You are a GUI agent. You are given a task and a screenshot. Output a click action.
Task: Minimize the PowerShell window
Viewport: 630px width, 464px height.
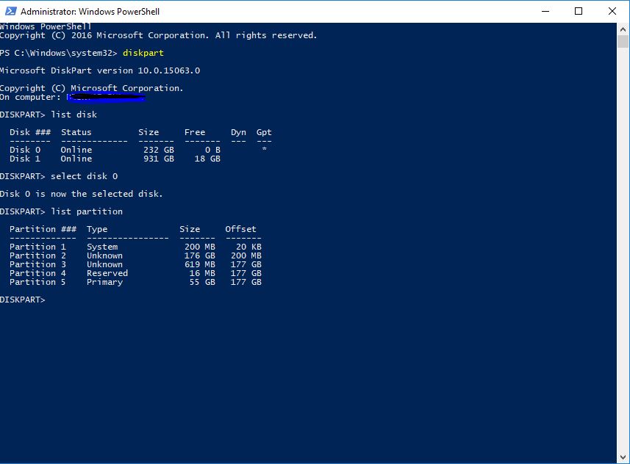coord(545,11)
